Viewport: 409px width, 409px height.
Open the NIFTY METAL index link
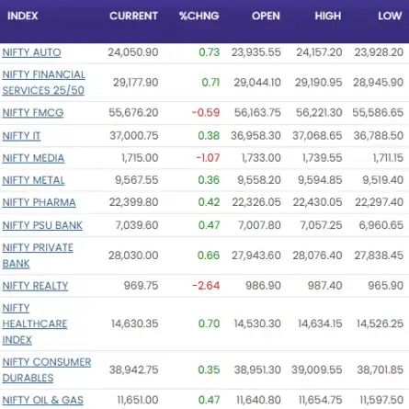33,180
